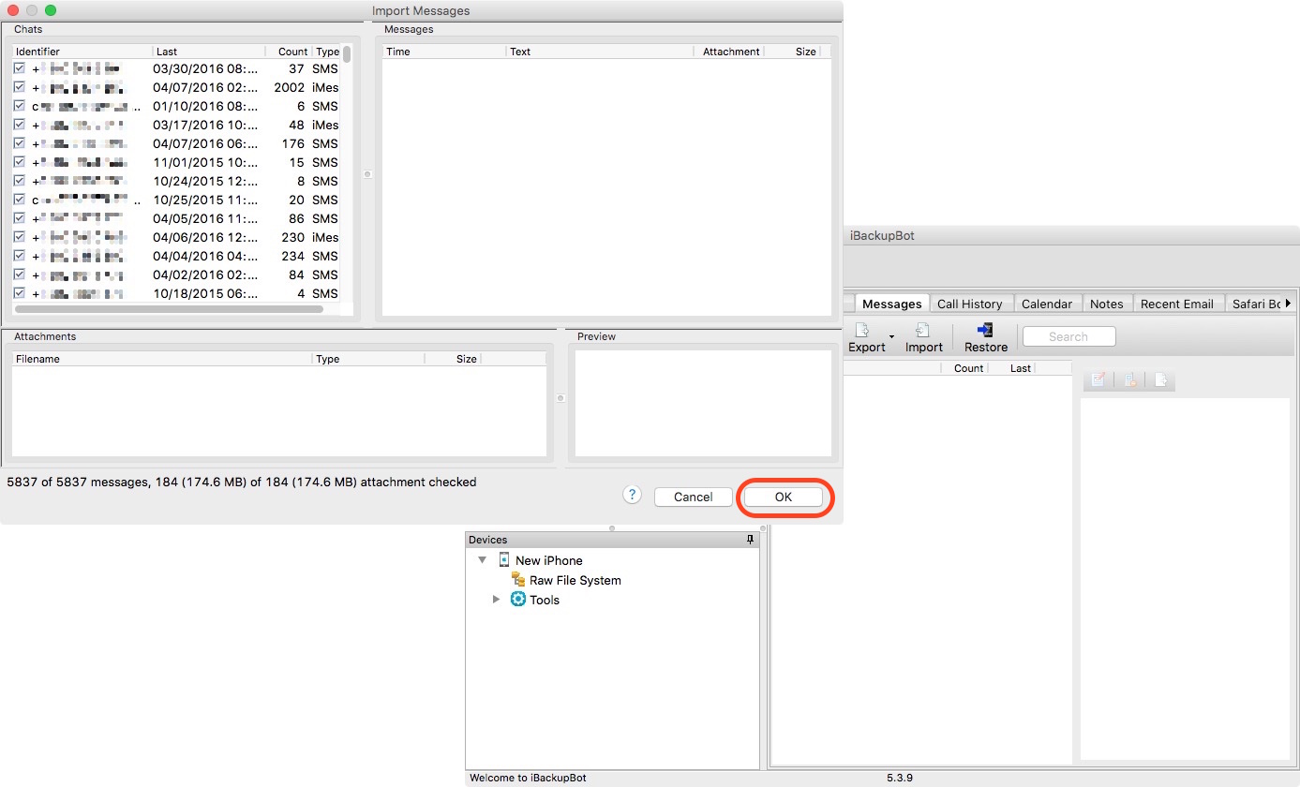Switch to the Call History tab
Screen dimensions: 1300x787
tap(971, 304)
